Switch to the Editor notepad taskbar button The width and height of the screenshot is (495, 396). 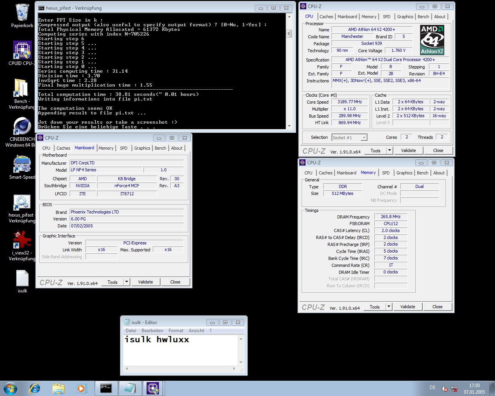click(130, 388)
